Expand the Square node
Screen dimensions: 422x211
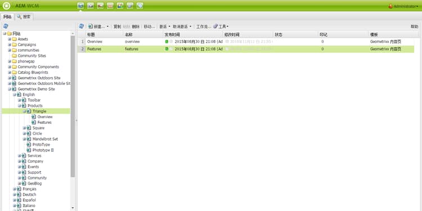[x=24, y=128]
